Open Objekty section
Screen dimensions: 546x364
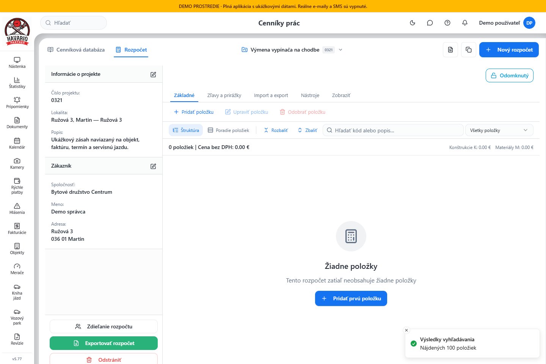[17, 249]
